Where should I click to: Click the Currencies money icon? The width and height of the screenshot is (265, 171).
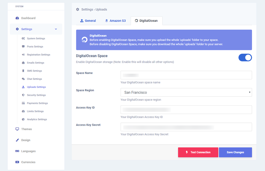(17, 162)
